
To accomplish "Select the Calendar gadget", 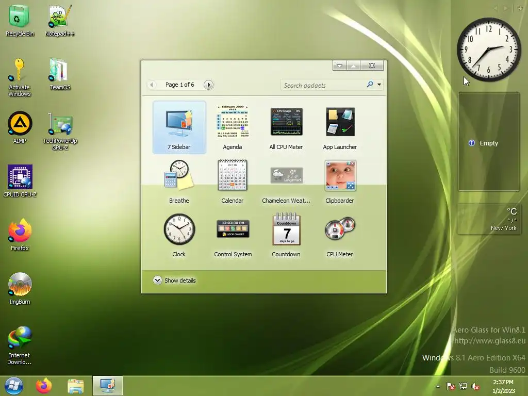I will click(x=233, y=181).
